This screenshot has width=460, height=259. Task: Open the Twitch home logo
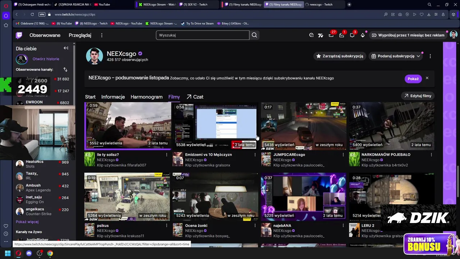(x=19, y=35)
